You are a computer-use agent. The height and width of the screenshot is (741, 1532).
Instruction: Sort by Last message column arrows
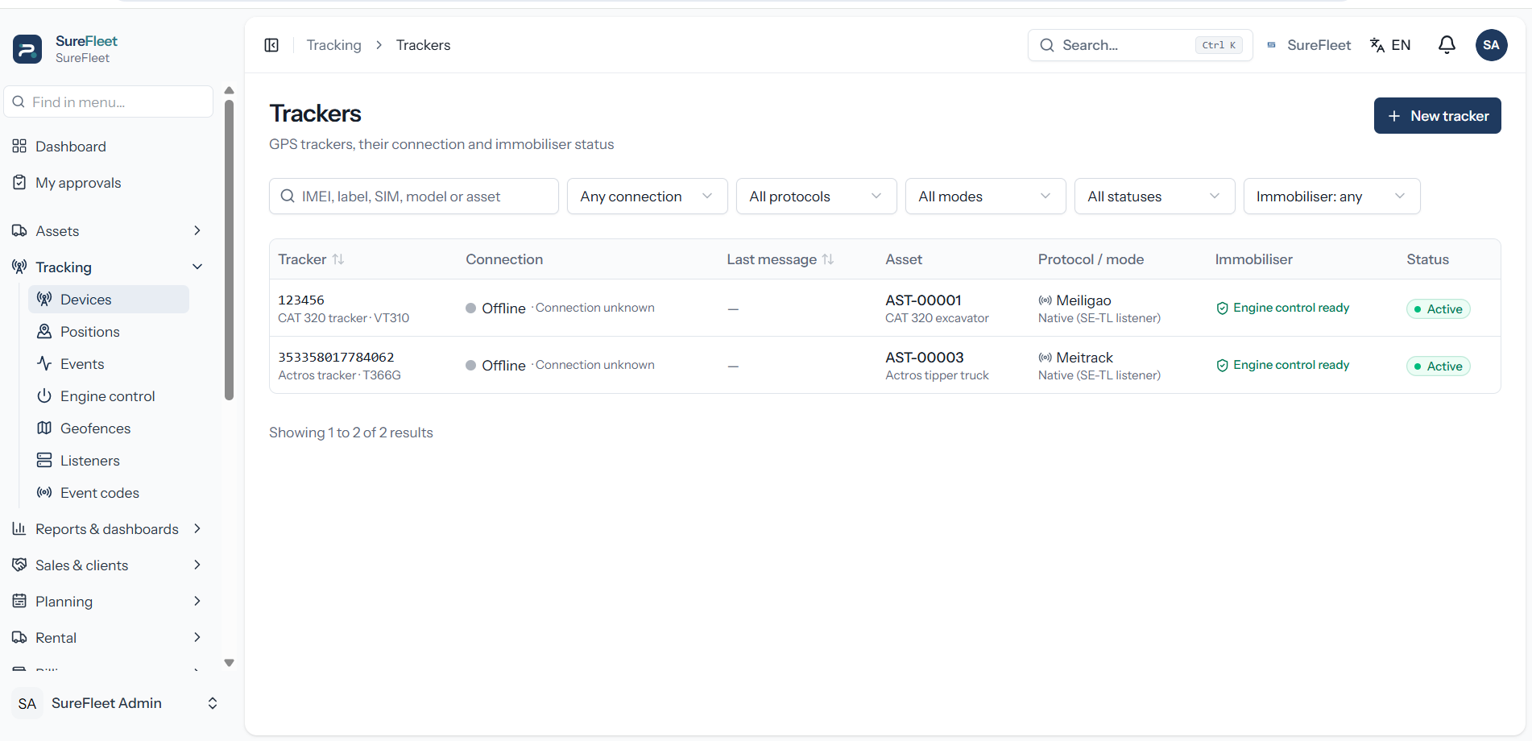tap(828, 259)
